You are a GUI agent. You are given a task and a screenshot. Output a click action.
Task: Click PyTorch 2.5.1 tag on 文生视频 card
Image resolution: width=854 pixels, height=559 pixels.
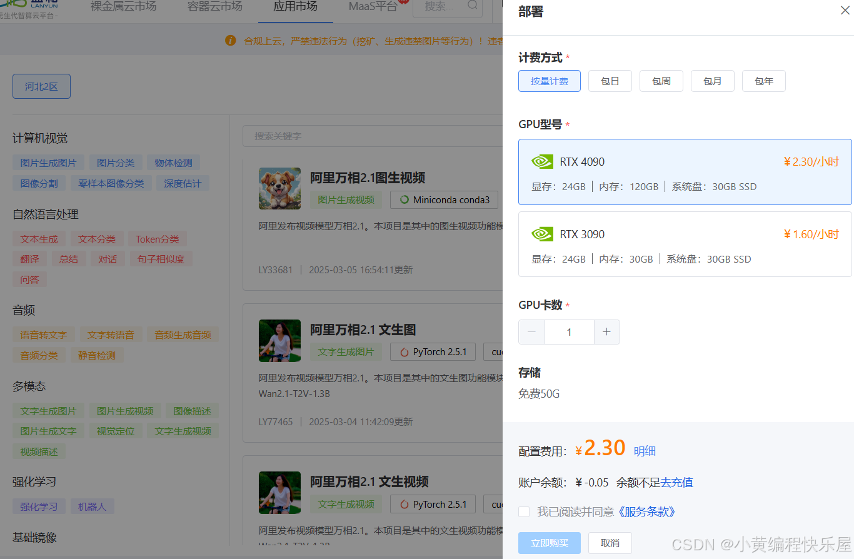(433, 505)
